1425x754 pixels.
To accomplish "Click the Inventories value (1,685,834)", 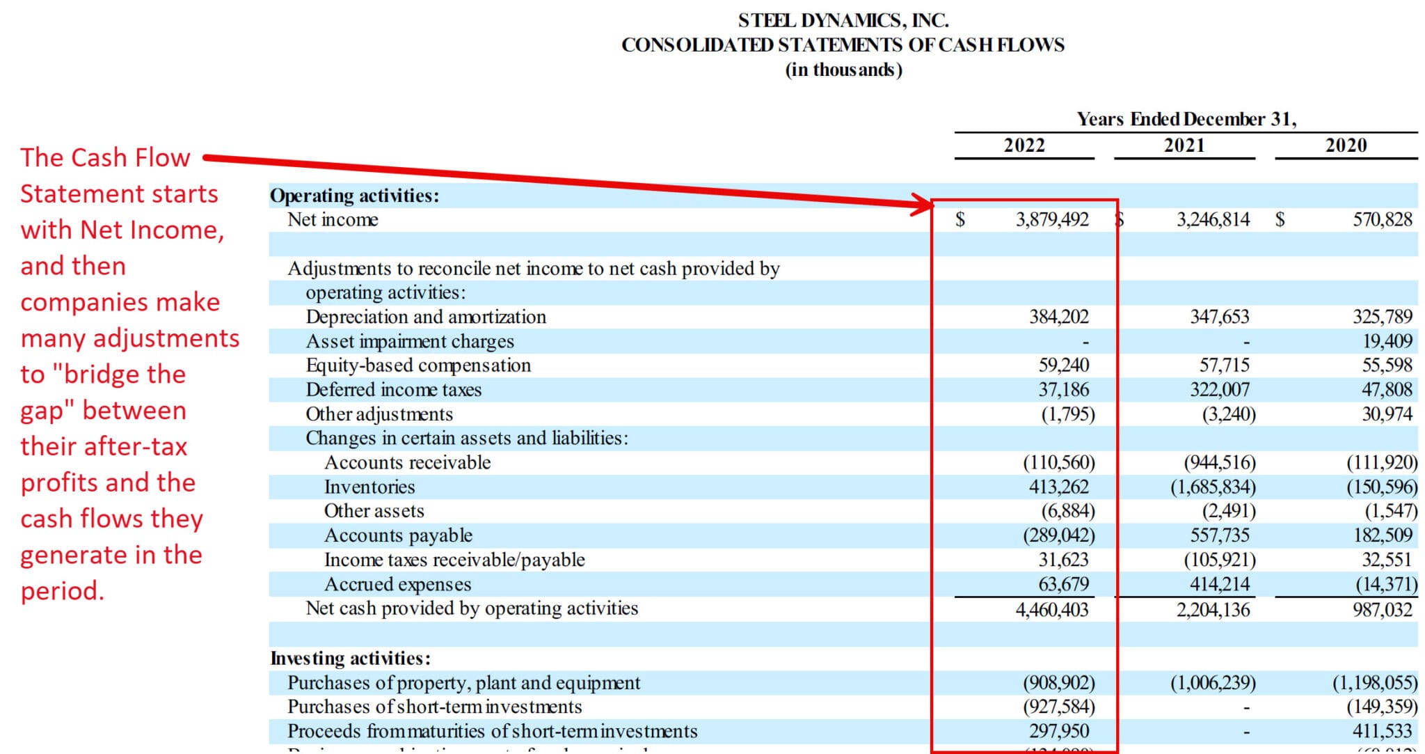I will tap(1213, 486).
